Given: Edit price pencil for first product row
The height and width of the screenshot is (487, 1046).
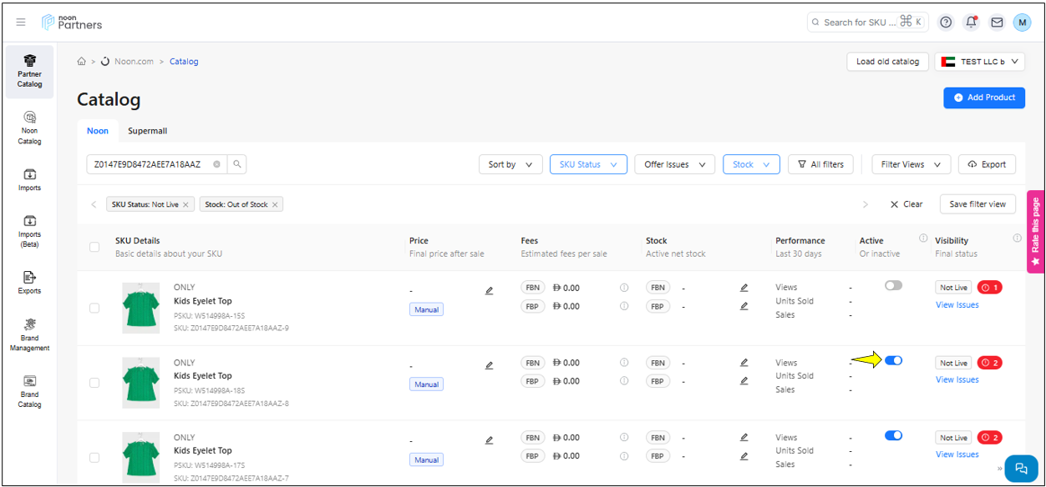Looking at the screenshot, I should (489, 291).
